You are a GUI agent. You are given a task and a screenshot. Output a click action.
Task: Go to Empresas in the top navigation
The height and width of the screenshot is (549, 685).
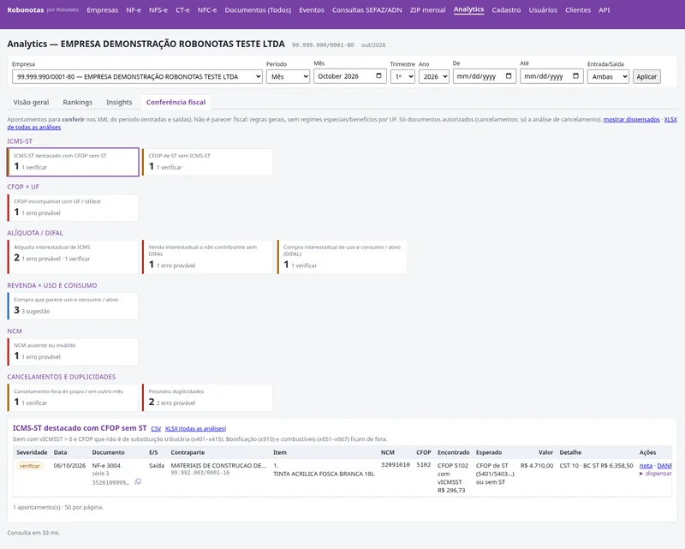point(102,10)
